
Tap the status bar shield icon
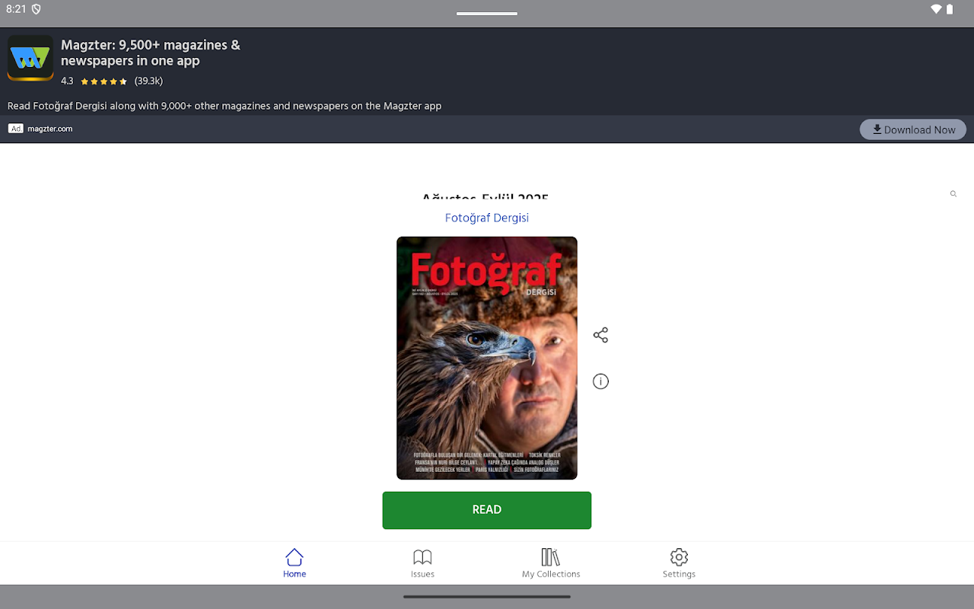[36, 9]
